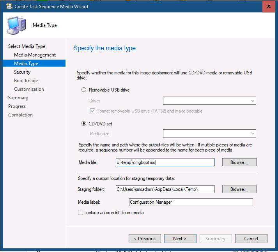The height and width of the screenshot is (252, 278).
Task: Select the CD/DVD set radio button
Action: click(84, 123)
